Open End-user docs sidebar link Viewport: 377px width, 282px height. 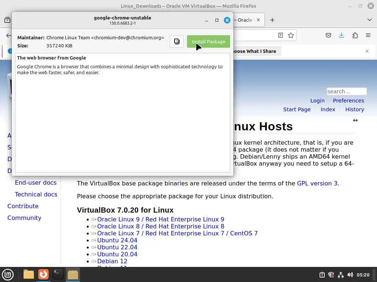click(x=36, y=183)
